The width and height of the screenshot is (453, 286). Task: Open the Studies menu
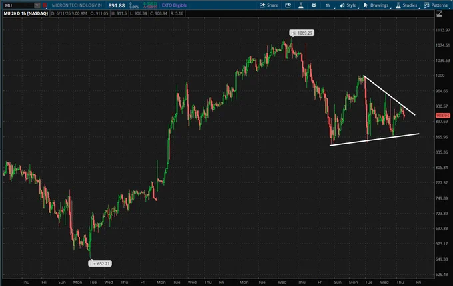[407, 5]
